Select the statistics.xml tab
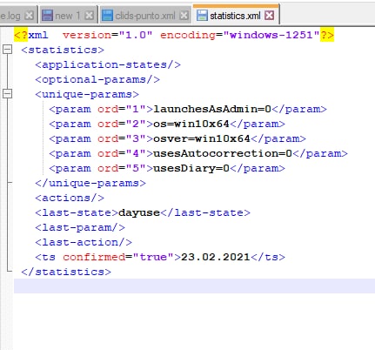The height and width of the screenshot is (350, 375). (x=236, y=16)
